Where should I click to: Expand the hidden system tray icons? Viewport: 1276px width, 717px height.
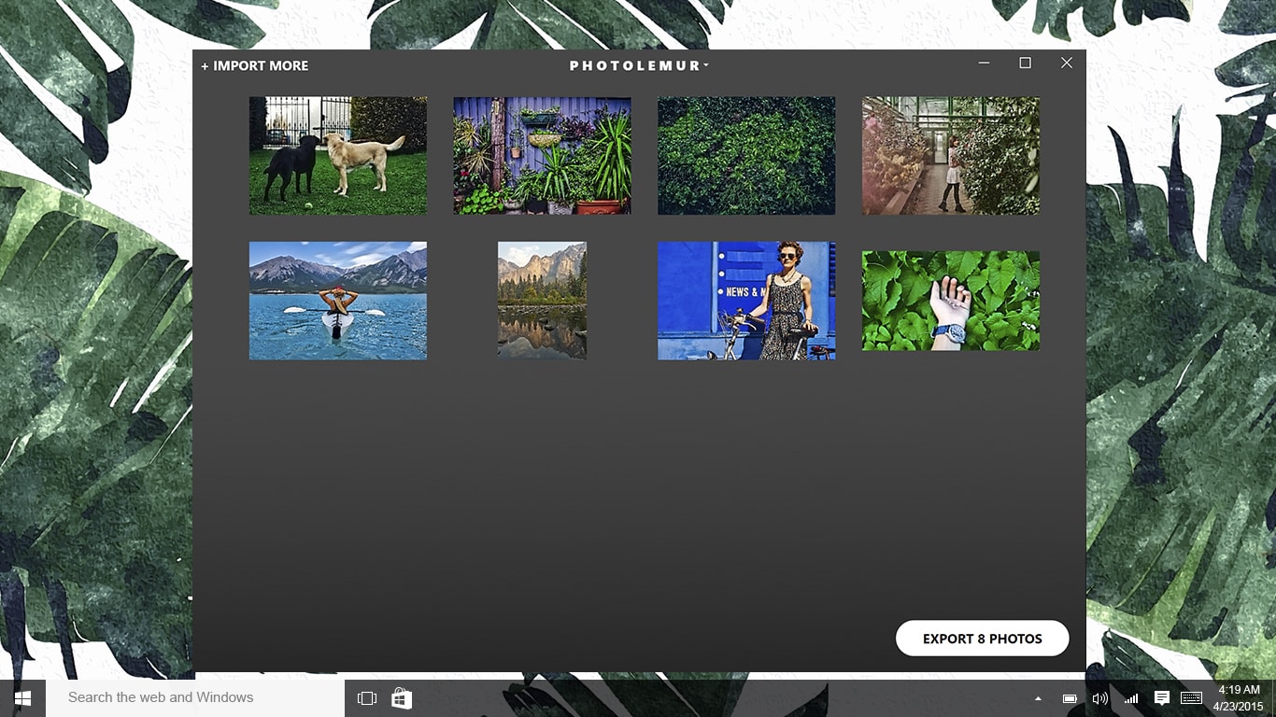pyautogui.click(x=1038, y=697)
